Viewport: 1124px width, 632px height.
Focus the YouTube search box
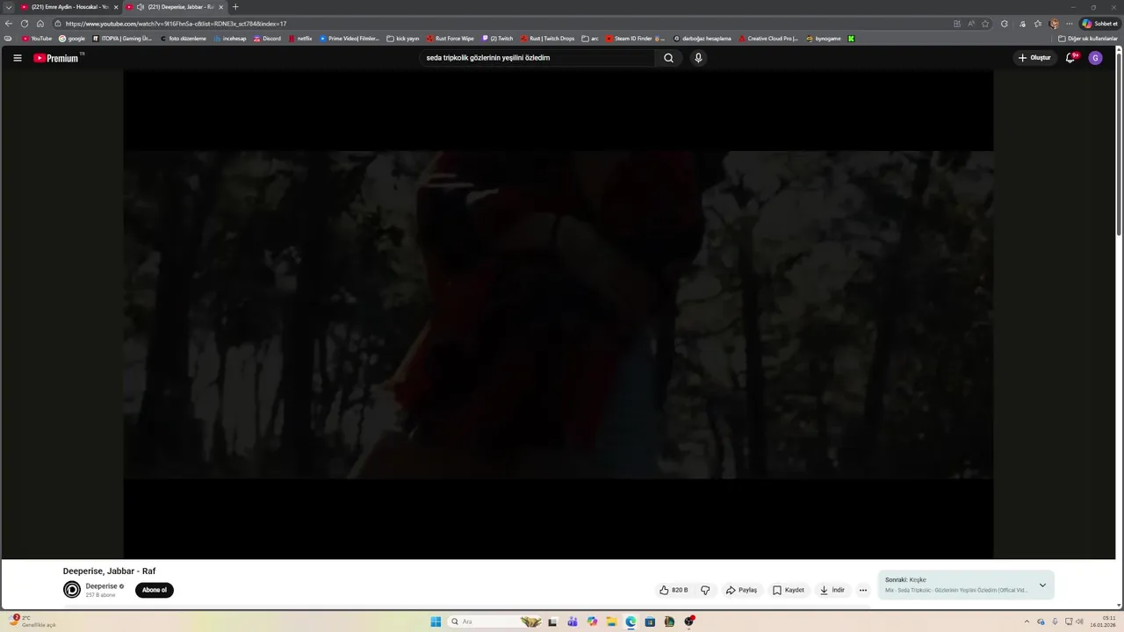[x=537, y=58]
